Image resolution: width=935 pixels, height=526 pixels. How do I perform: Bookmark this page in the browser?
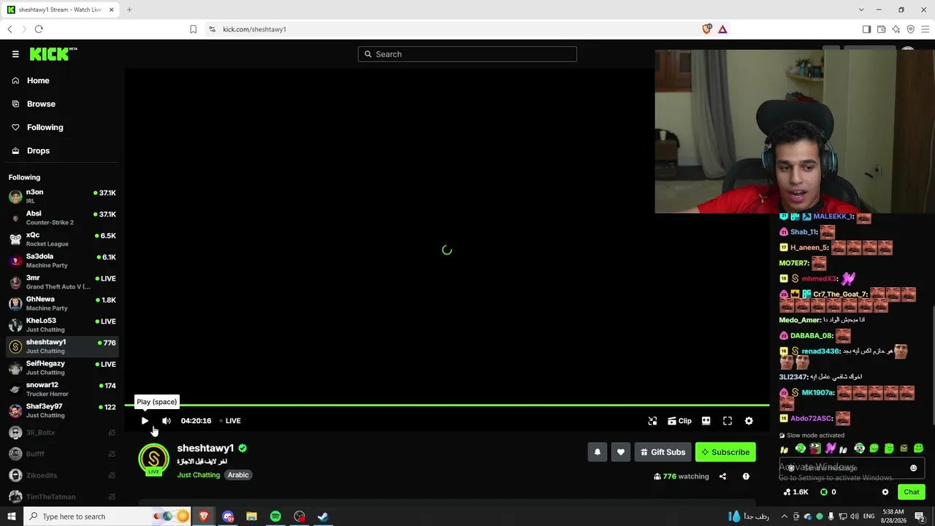coord(193,29)
